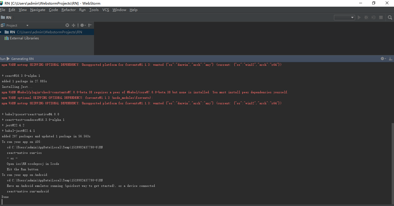Click the console vertical scrollbar
Image resolution: width=394 pixels, height=206 pixels.
point(393,163)
